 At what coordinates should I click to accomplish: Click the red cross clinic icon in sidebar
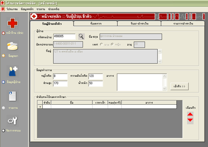point(12,23)
